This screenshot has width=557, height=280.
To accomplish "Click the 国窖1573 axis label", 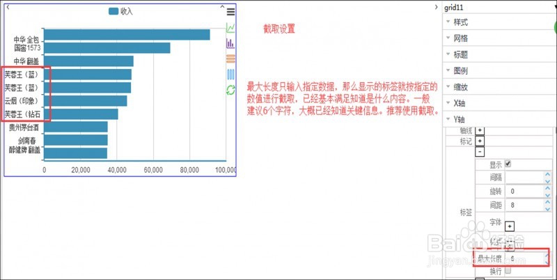I will click(27, 47).
